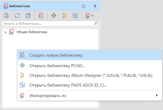The image size is (163, 110).
Task: Click the Altium Designer toolbar icon
Action: click(x=64, y=16)
